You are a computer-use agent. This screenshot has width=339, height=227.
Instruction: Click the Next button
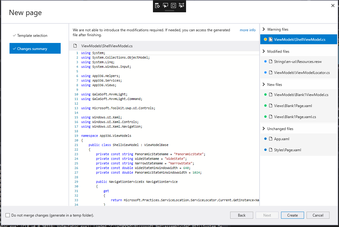coord(267,215)
